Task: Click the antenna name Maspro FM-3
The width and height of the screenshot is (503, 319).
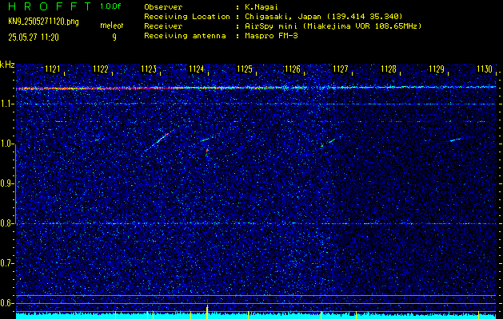Action: pyautogui.click(x=271, y=36)
